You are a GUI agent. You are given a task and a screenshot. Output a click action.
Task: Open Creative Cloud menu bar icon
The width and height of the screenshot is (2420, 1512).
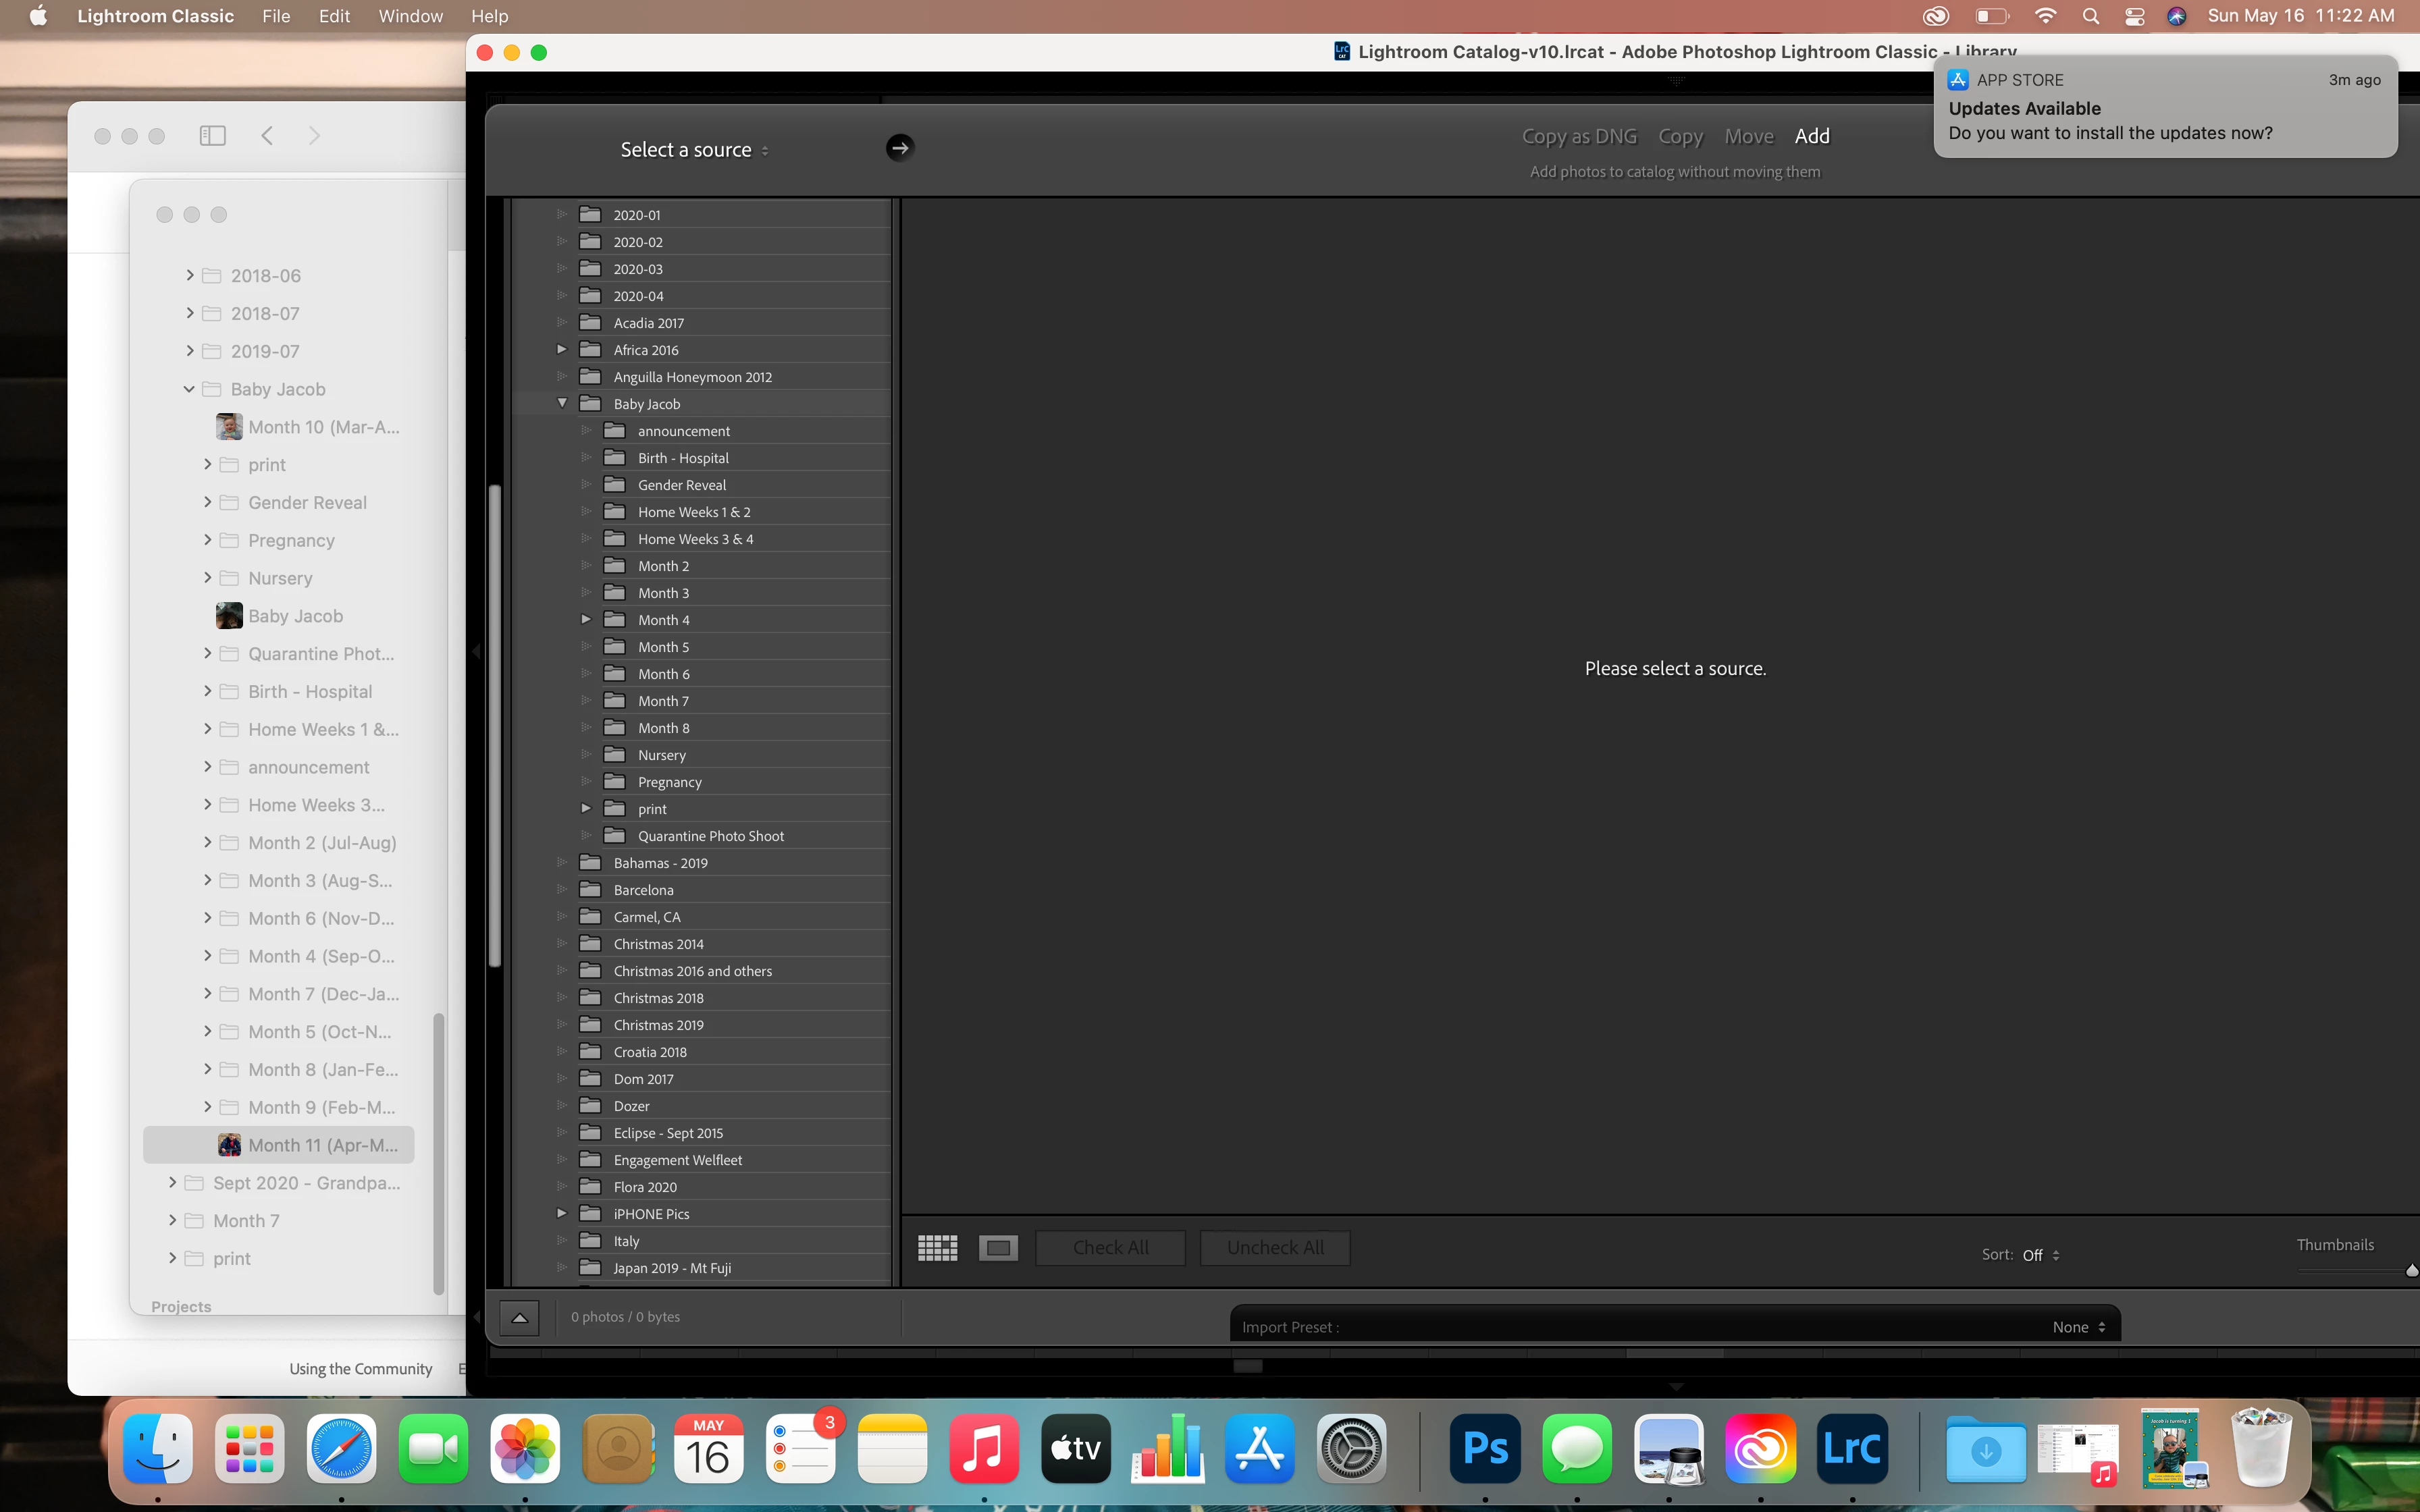point(1936,16)
